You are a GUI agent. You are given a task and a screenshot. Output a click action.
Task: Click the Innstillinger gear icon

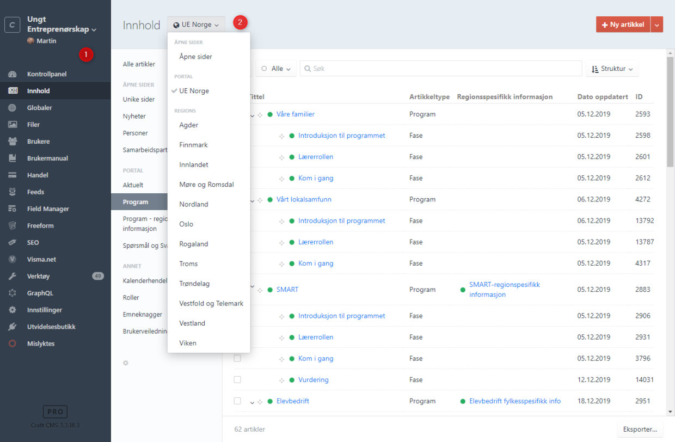pos(13,310)
